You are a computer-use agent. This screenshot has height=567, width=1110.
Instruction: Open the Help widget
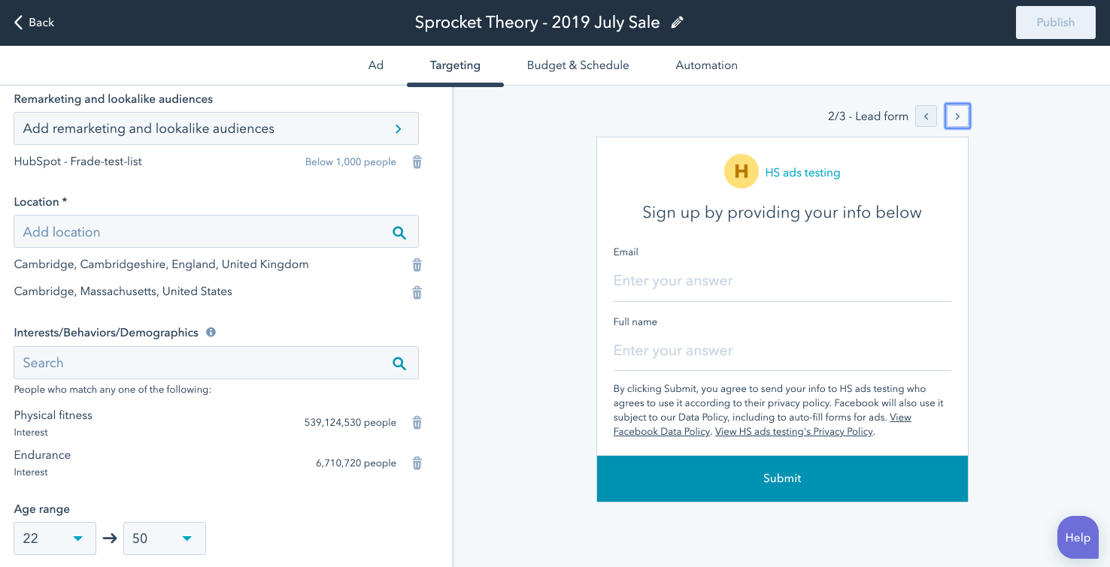(x=1077, y=538)
